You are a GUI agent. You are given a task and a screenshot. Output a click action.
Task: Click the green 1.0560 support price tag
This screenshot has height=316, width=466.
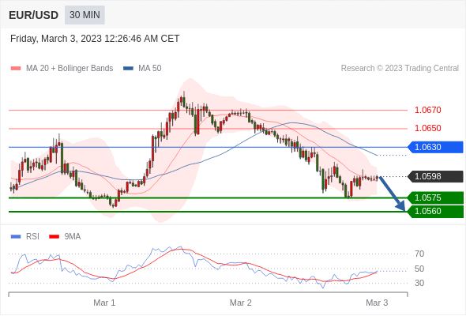[435, 212]
